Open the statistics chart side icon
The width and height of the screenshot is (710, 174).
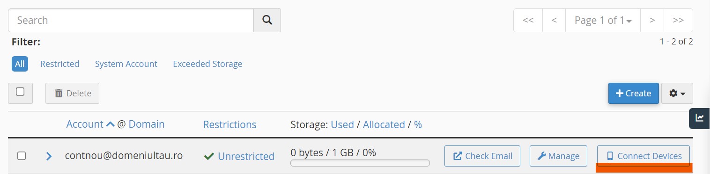[699, 118]
